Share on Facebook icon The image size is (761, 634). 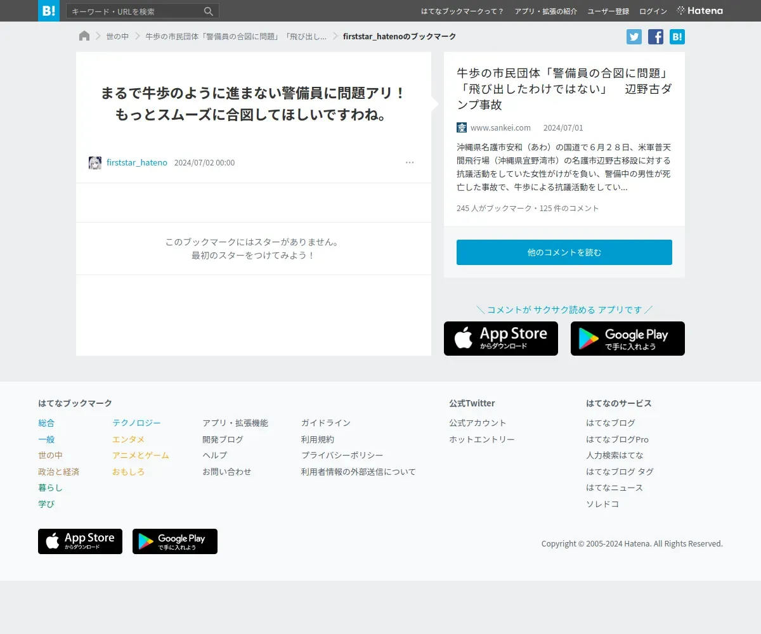(x=656, y=37)
